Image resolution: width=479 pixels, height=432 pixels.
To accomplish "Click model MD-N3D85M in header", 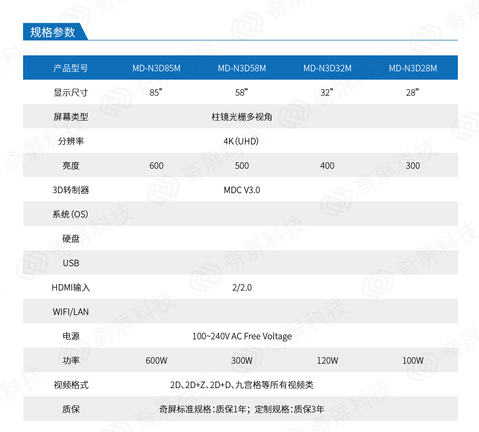I will coord(157,68).
